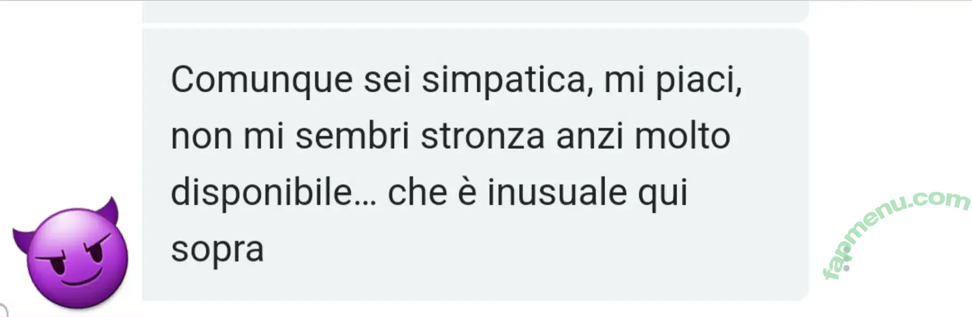
Task: Select the "Comunque sei simpatica" message bubble
Action: (475, 165)
